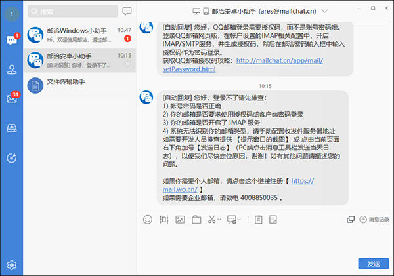Select the 邮洽Windows小助手 conversation
394x276 pixels.
coord(79,35)
